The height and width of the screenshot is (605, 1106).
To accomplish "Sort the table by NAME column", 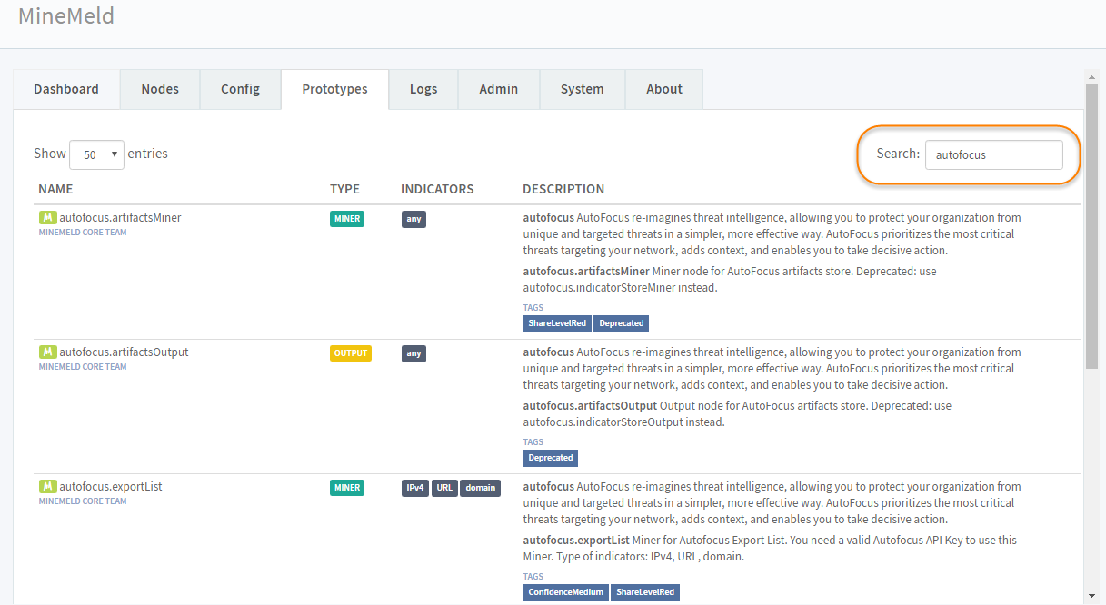I will tap(55, 189).
